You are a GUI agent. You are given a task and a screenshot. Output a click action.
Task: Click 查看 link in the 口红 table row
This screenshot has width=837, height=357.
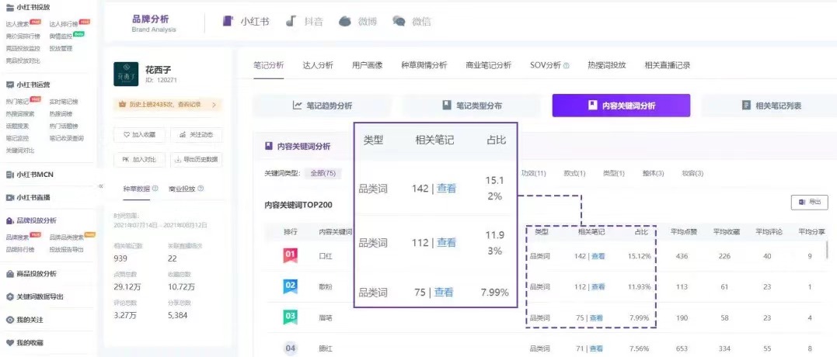click(x=598, y=256)
